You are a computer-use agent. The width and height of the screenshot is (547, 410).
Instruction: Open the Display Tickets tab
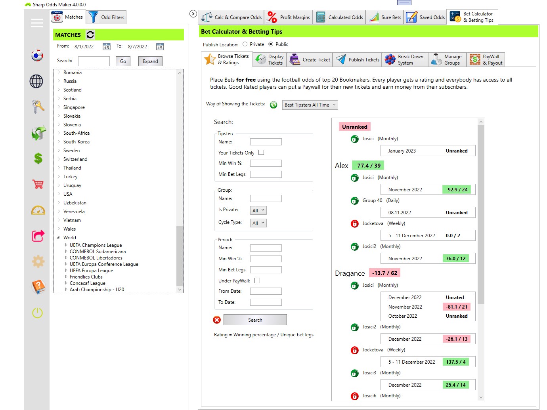[270, 60]
